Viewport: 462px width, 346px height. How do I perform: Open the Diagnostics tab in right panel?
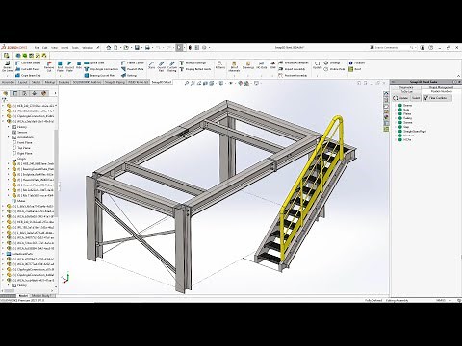pyautogui.click(x=406, y=87)
